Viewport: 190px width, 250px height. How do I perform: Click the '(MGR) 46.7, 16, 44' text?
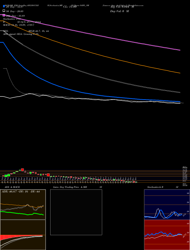38,31
